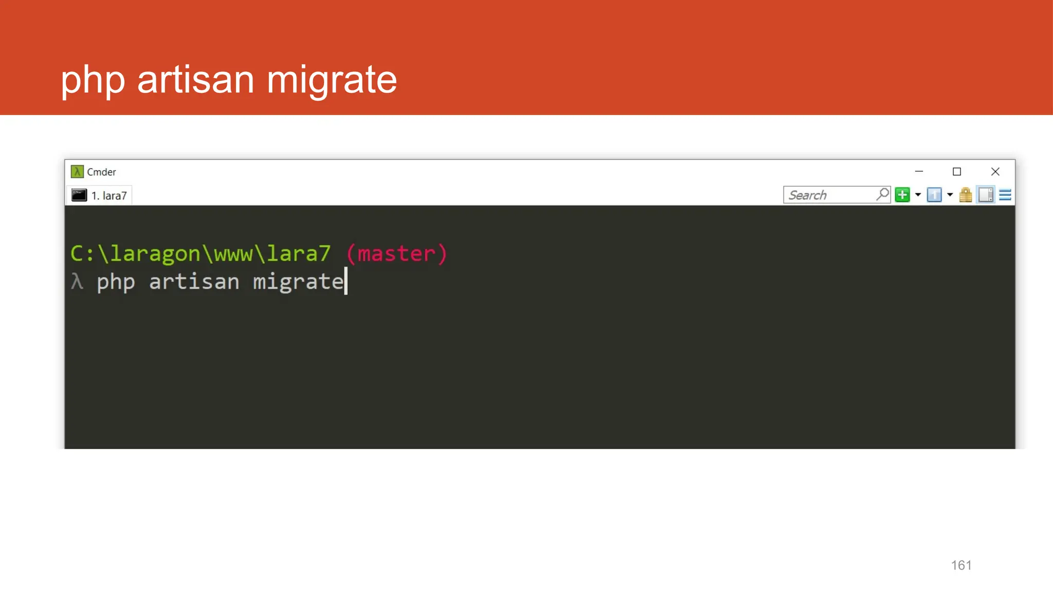Expand the console list dropdown arrow

click(950, 195)
